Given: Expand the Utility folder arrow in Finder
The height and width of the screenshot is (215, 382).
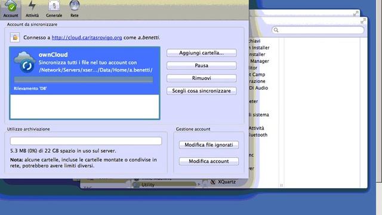Looking at the screenshot, I should tap(199, 185).
